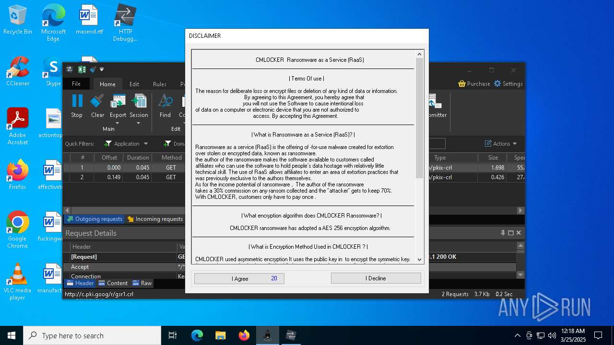The image size is (614, 345).
Task: Click the I Agree button
Action: tap(239, 278)
